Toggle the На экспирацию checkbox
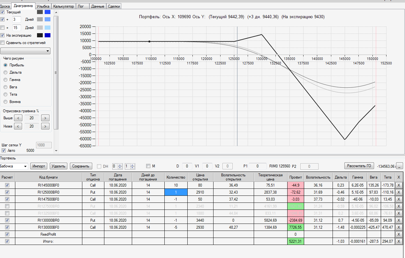This screenshot has width=405, height=258. pos(3,35)
